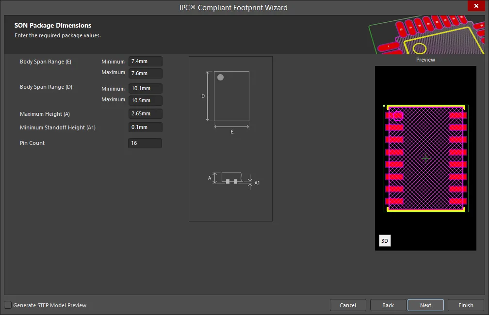The image size is (489, 315).
Task: Edit Body Span E minimum 7.4mm field
Action: [146, 62]
